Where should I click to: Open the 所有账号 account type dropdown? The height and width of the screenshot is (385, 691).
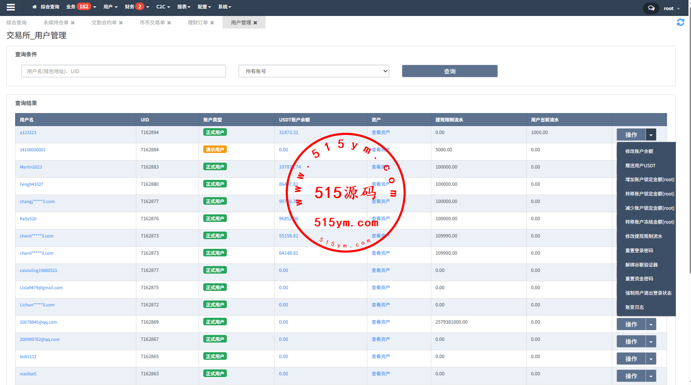314,71
